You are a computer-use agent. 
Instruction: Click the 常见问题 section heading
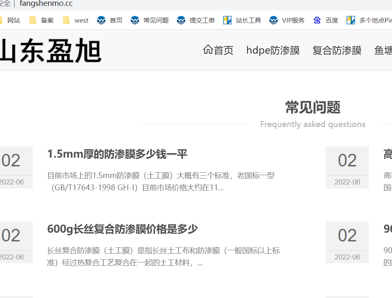click(313, 107)
